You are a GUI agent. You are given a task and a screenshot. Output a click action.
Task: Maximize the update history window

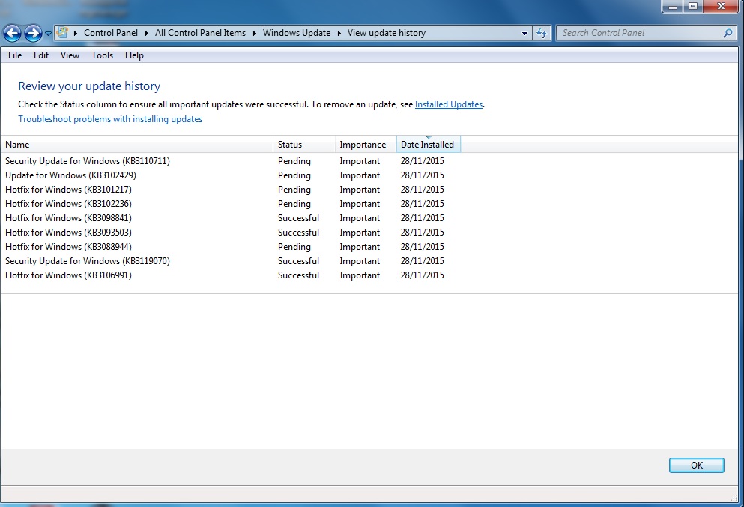pyautogui.click(x=693, y=6)
